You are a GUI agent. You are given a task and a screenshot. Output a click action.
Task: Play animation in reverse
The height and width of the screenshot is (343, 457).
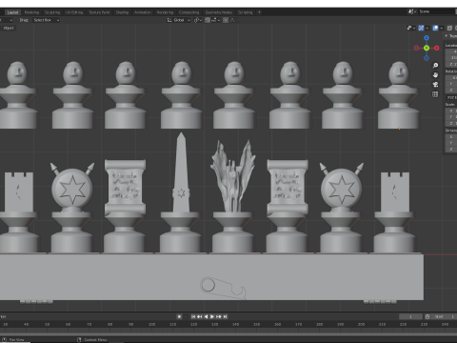(206, 316)
